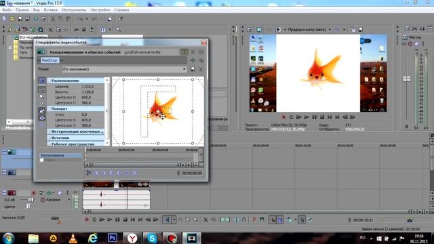Viewport: 434px width, 244px height.
Task: Save snapshot to file in preview window
Action: tap(361, 30)
